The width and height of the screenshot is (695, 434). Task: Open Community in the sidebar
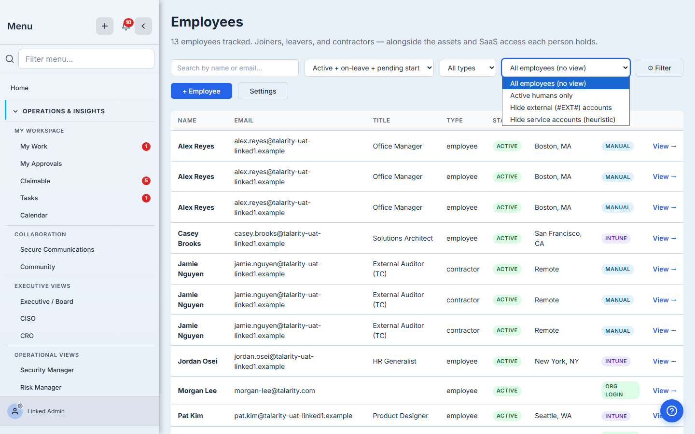click(x=38, y=267)
